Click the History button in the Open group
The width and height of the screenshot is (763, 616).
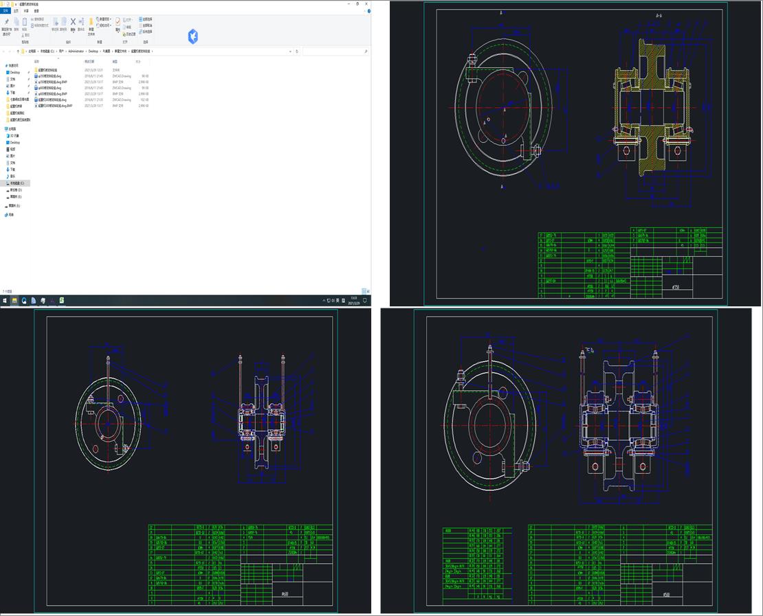[129, 34]
